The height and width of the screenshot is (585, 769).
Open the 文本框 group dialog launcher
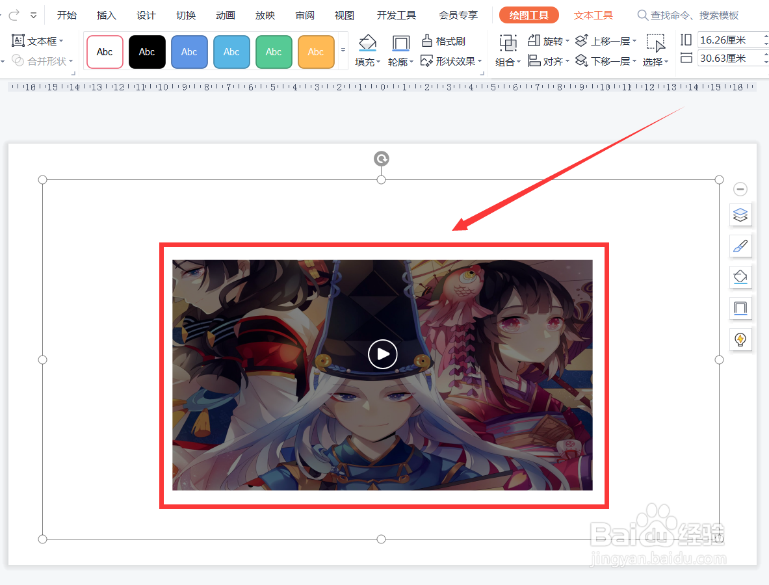pyautogui.click(x=73, y=73)
